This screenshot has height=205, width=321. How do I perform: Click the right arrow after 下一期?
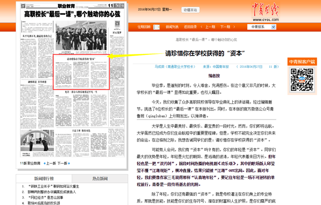pos(234,27)
